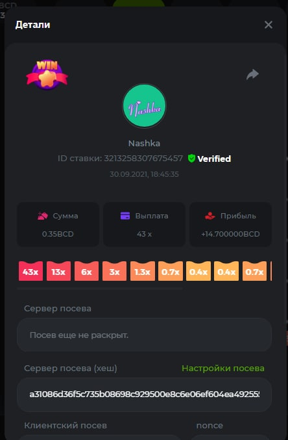This screenshot has height=440, width=288.
Task: Open Настройки посева link
Action: pos(223,368)
